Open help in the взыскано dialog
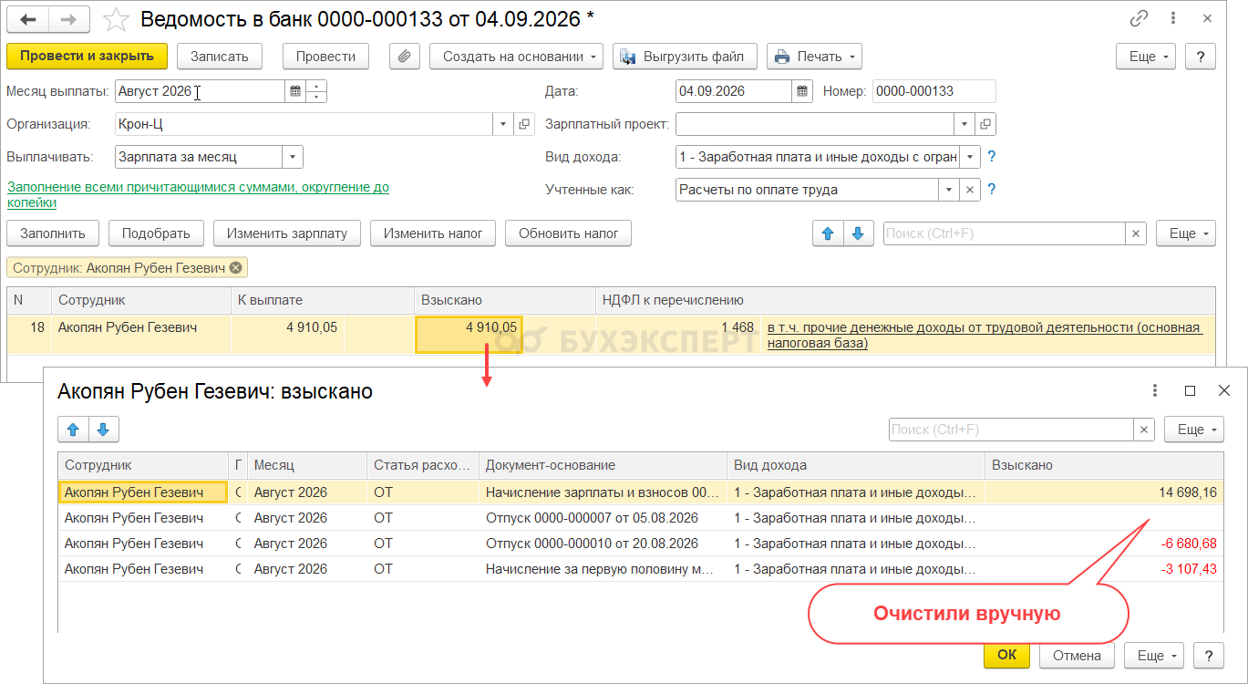The image size is (1248, 684). 1209,655
